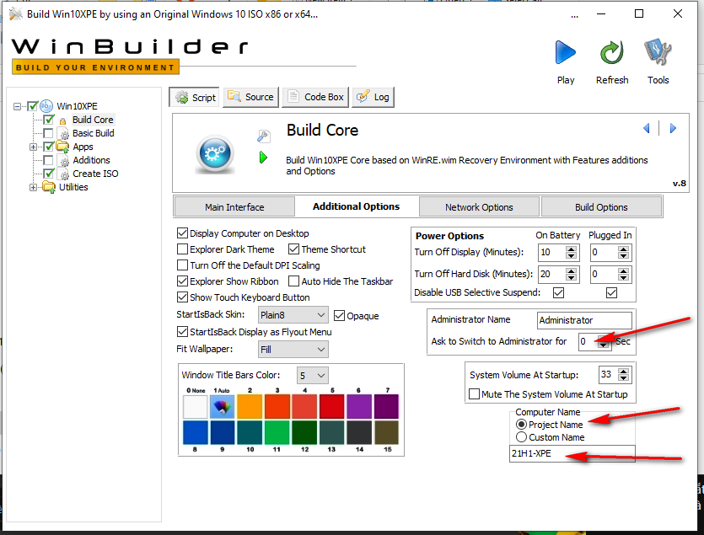Uncheck the Create ISO tree checkbox
Screen dimensions: 704x535
click(x=49, y=174)
